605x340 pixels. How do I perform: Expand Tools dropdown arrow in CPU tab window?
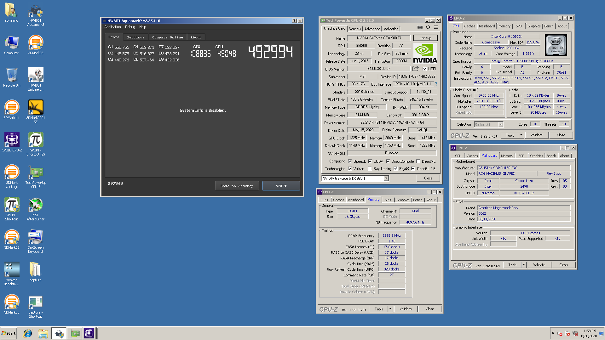pyautogui.click(x=521, y=135)
